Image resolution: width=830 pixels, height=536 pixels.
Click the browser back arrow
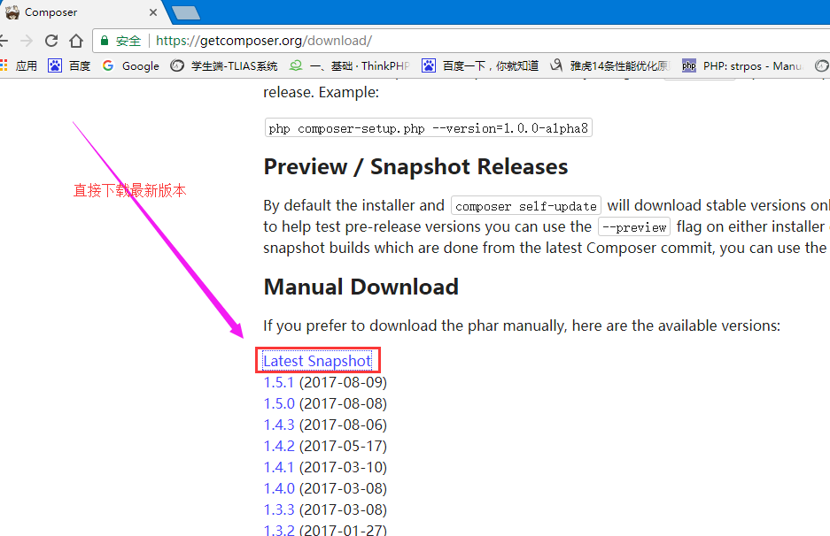(4, 41)
